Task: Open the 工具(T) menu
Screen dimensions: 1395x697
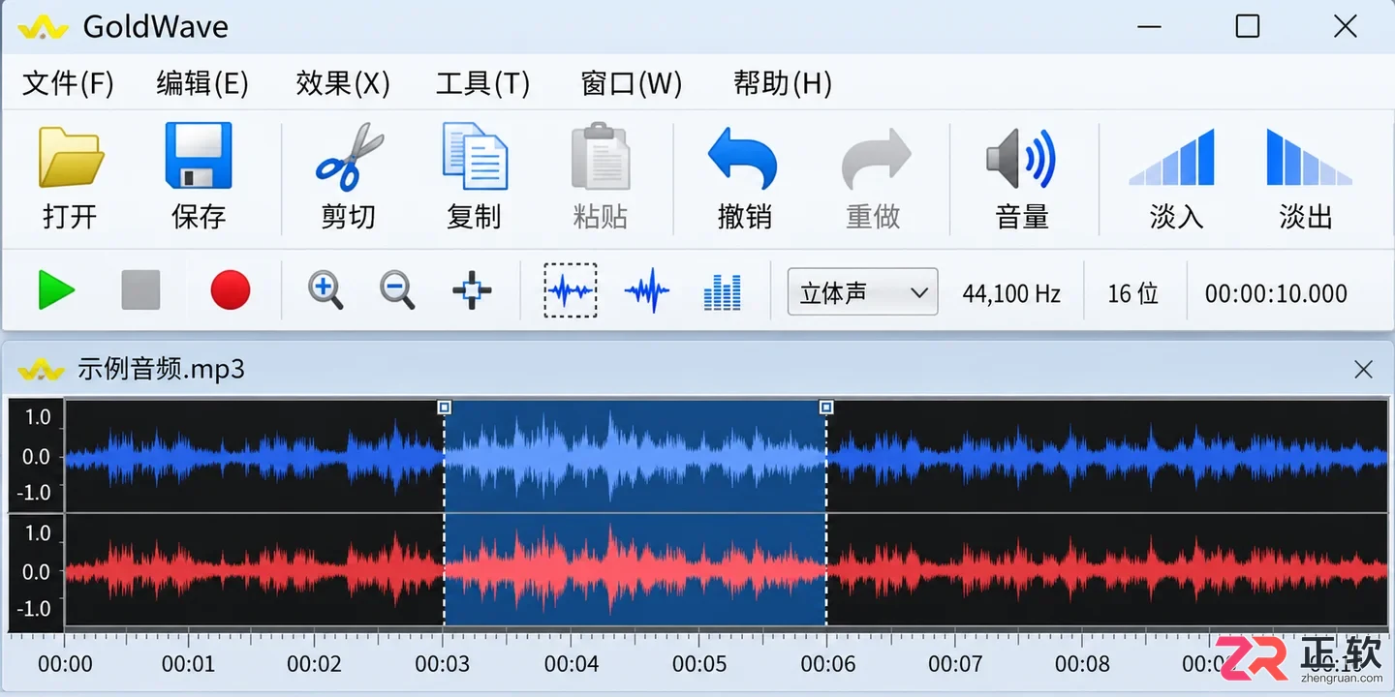Action: pos(482,84)
